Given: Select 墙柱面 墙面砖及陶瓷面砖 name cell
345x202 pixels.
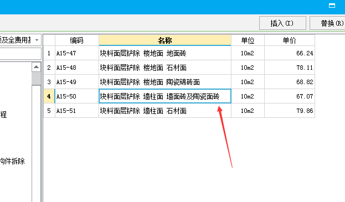Looking at the screenshot, I should click(165, 96).
